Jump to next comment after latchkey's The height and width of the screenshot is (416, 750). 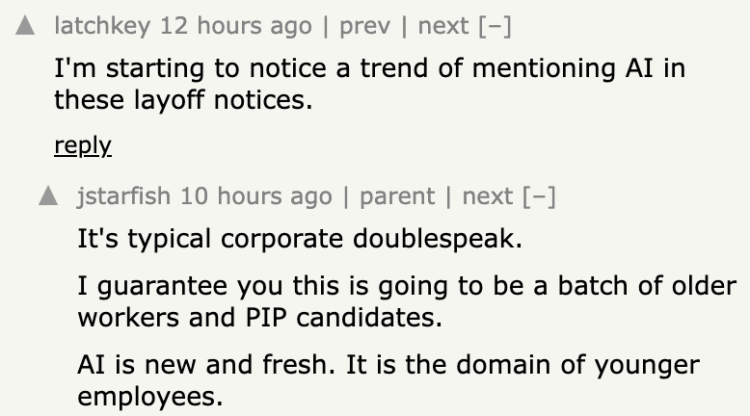443,27
